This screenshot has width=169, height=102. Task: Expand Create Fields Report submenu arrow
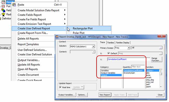[65, 15]
